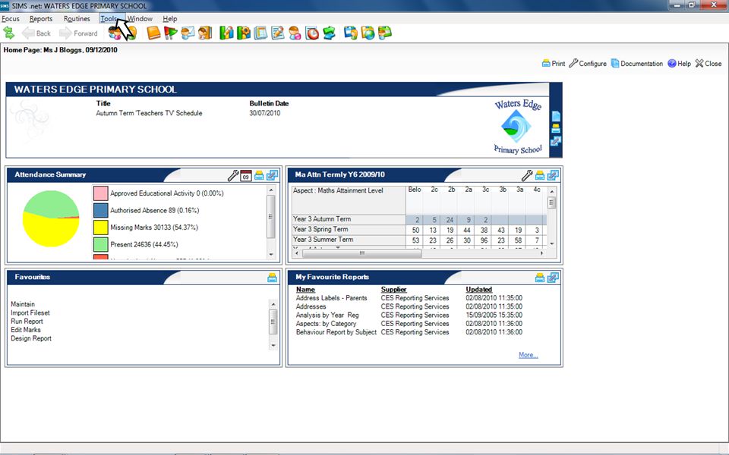Select the Year 3 Spring Term row
729x455 pixels.
click(418, 229)
